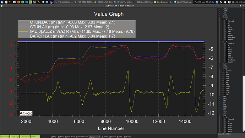Click the CTUN.Alt legend entry text

coord(70,27)
